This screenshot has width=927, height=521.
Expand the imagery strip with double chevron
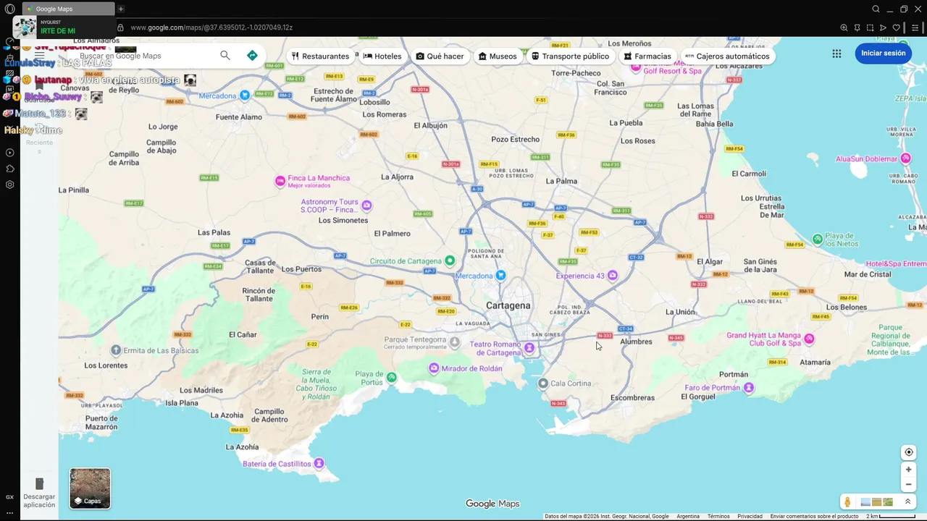click(x=907, y=501)
